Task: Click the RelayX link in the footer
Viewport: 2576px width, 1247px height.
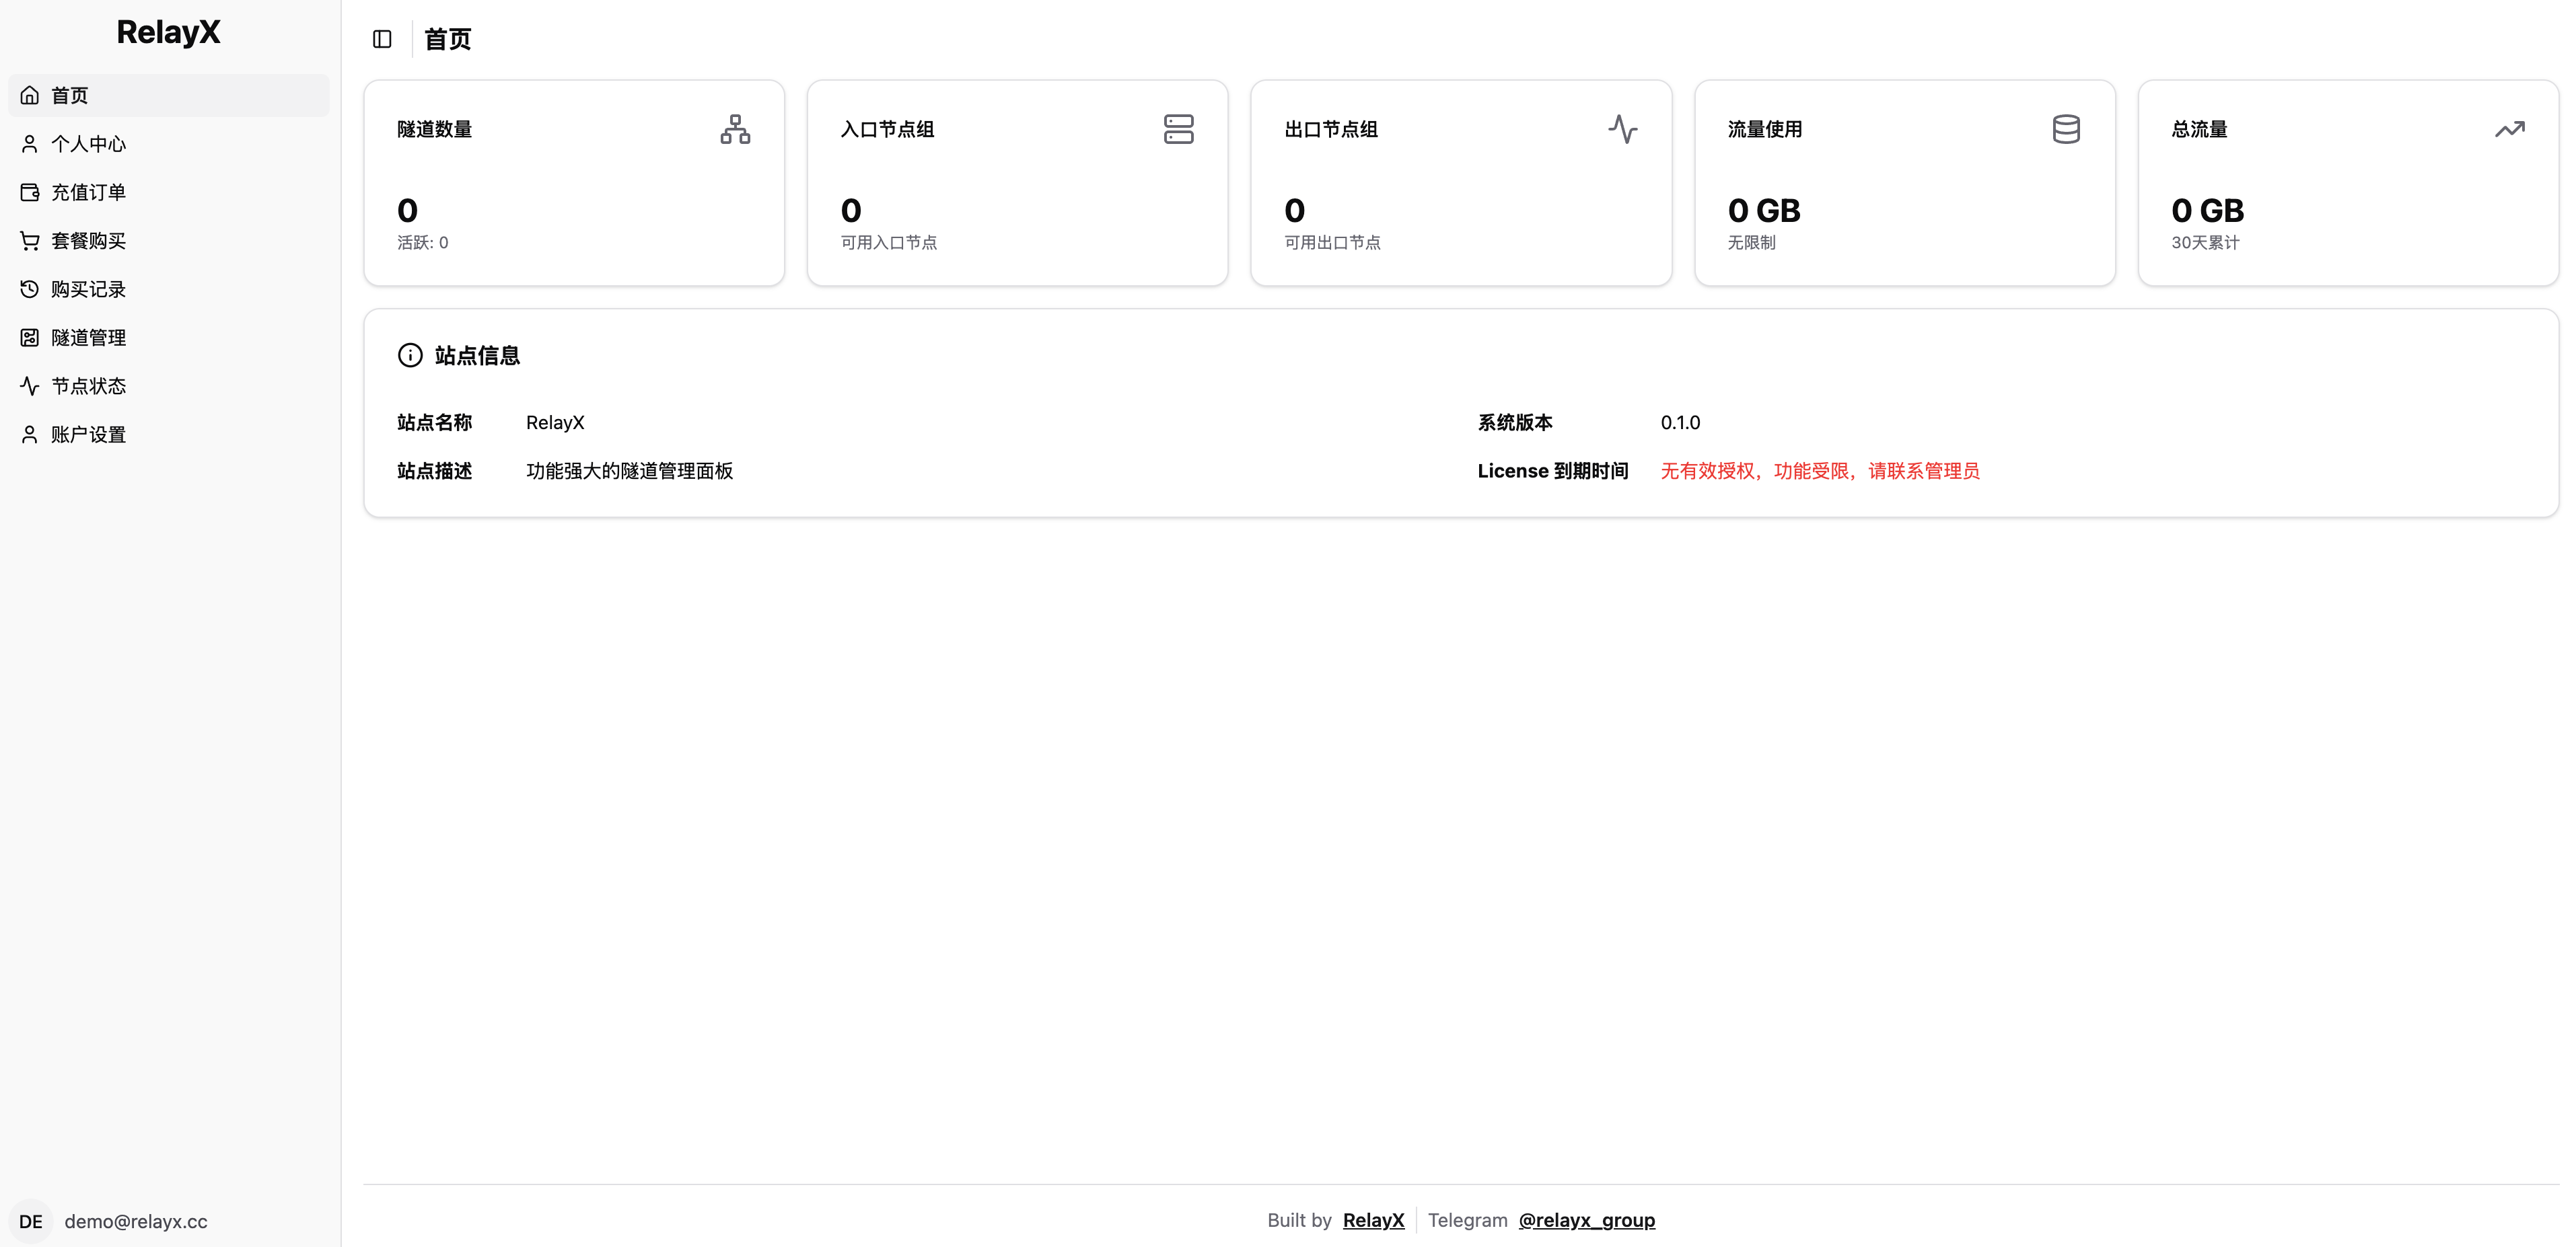Action: (1372, 1220)
